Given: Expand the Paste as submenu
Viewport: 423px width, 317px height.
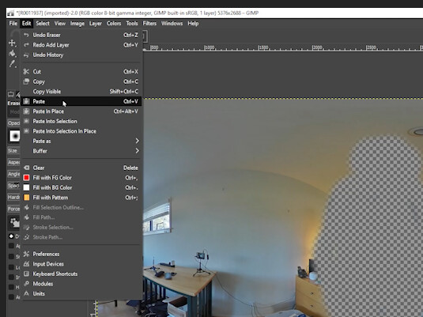Looking at the screenshot, I should point(81,141).
